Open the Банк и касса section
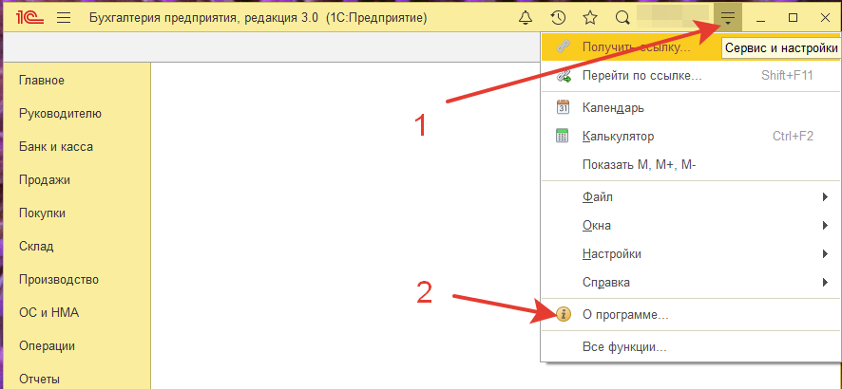842x389 pixels. (x=56, y=147)
